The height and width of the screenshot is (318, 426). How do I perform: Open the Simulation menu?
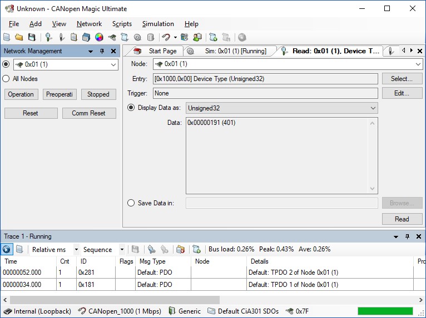click(158, 24)
